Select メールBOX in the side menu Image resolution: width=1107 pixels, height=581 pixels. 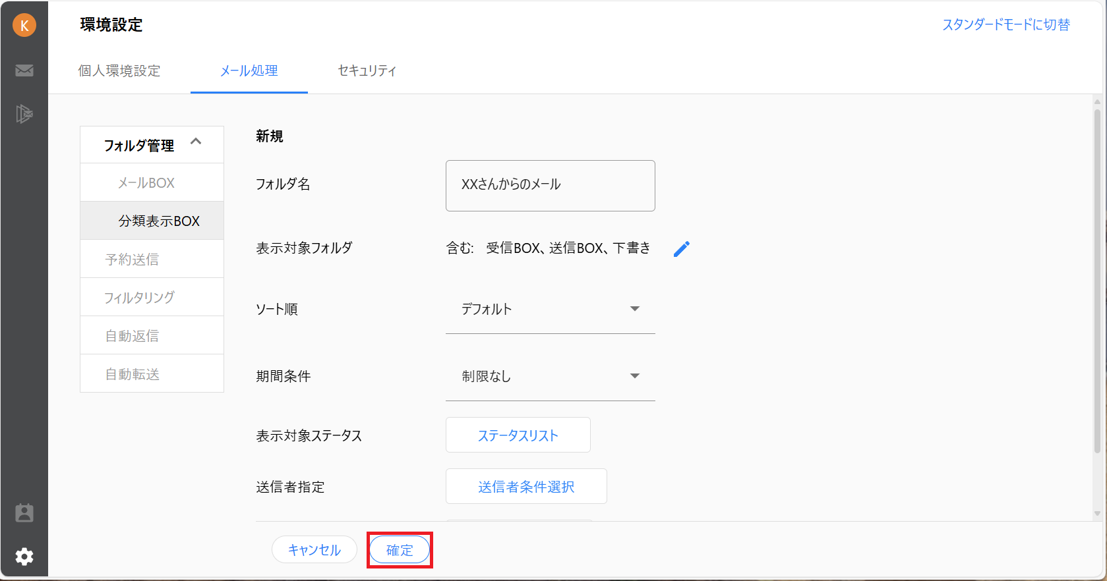coord(152,182)
